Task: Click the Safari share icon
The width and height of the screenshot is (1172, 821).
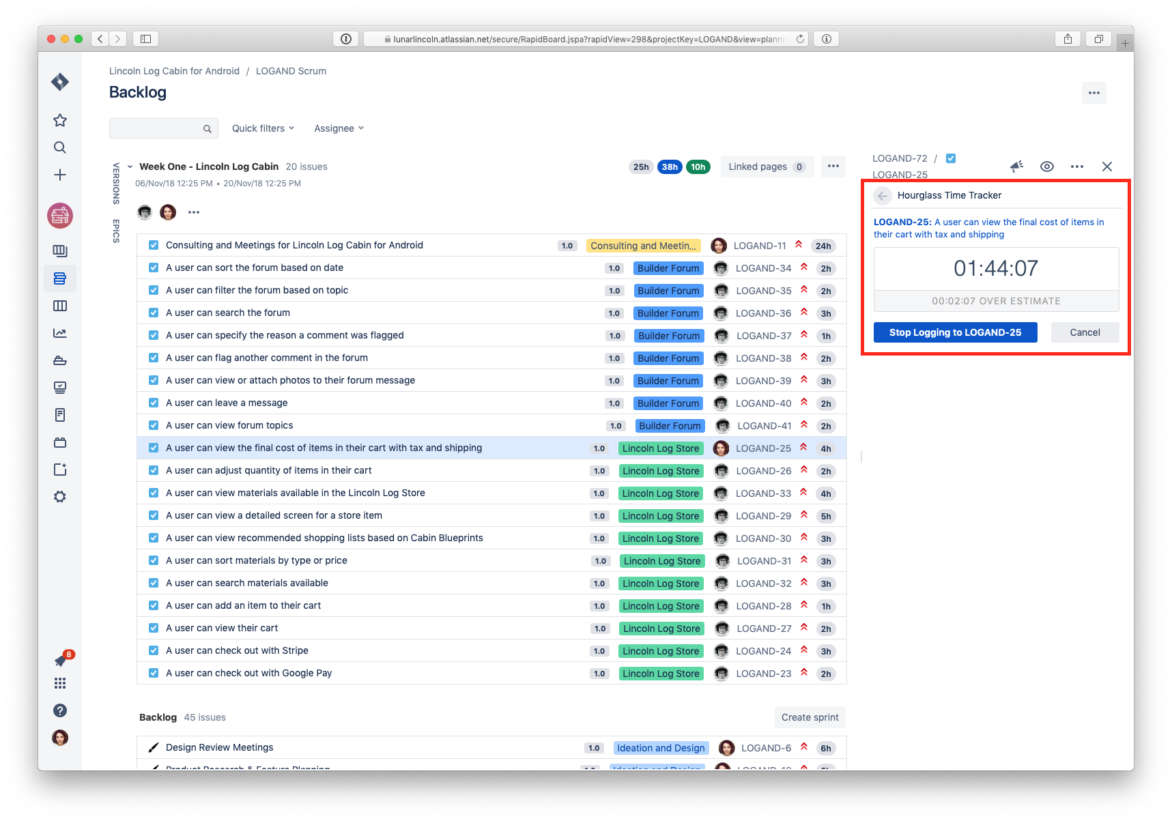Action: (x=1068, y=39)
